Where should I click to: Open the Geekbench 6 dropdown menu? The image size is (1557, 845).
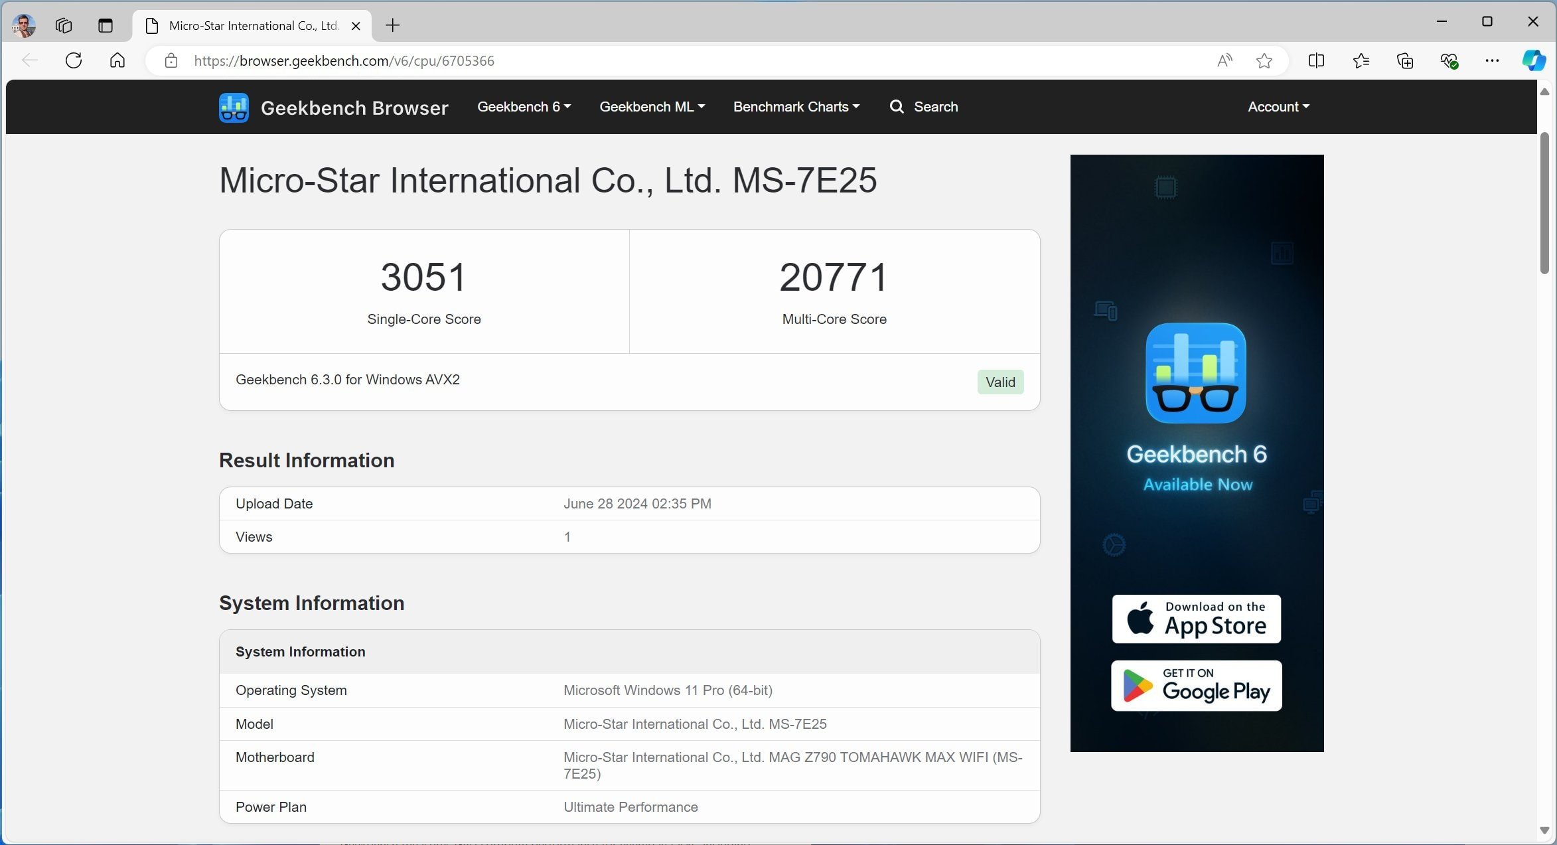[x=524, y=106]
